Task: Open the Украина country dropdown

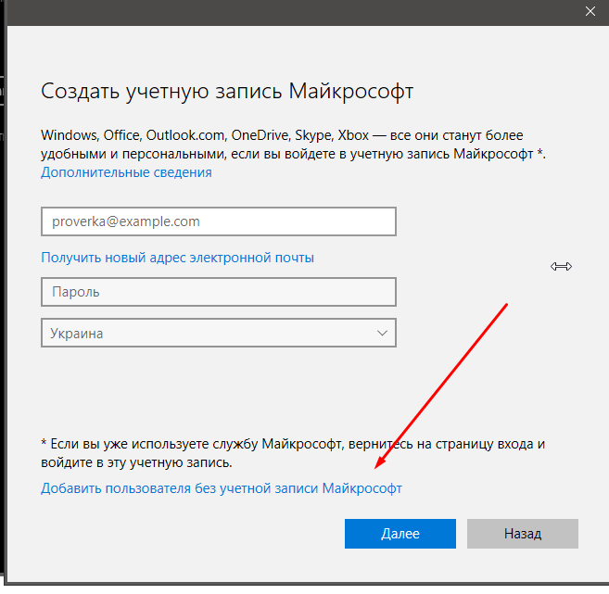Action: 219,333
